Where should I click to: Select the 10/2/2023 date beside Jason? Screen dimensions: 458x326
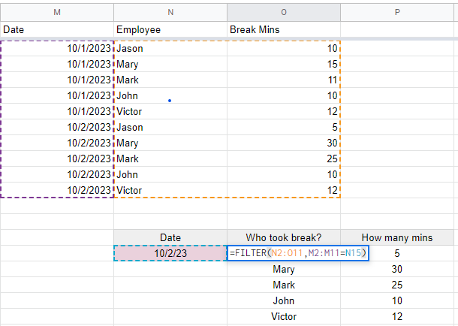click(x=57, y=127)
